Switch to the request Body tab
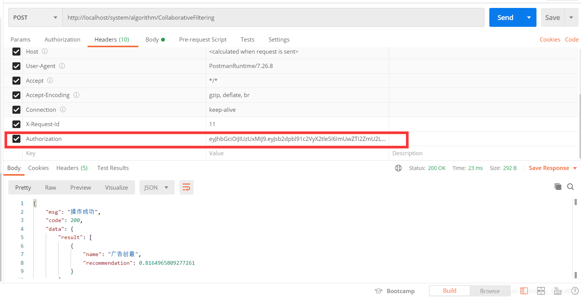Image resolution: width=581 pixels, height=298 pixels. [x=155, y=39]
